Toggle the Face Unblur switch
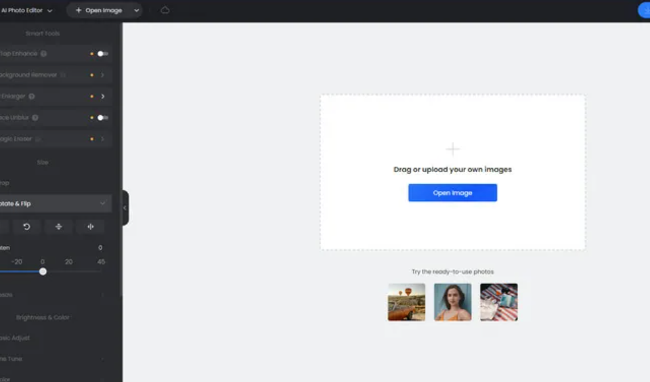 pos(102,118)
